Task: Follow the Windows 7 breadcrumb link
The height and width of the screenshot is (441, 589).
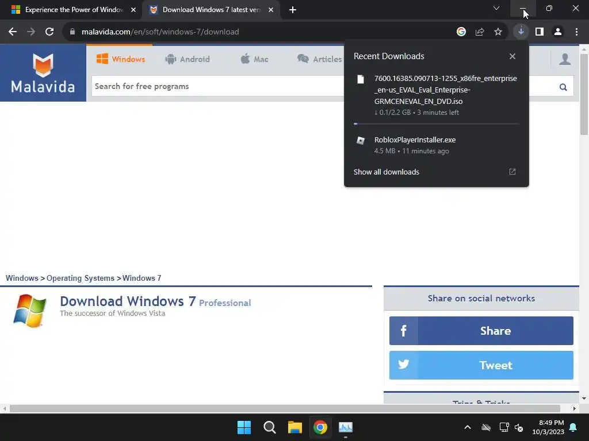Action: click(x=141, y=278)
